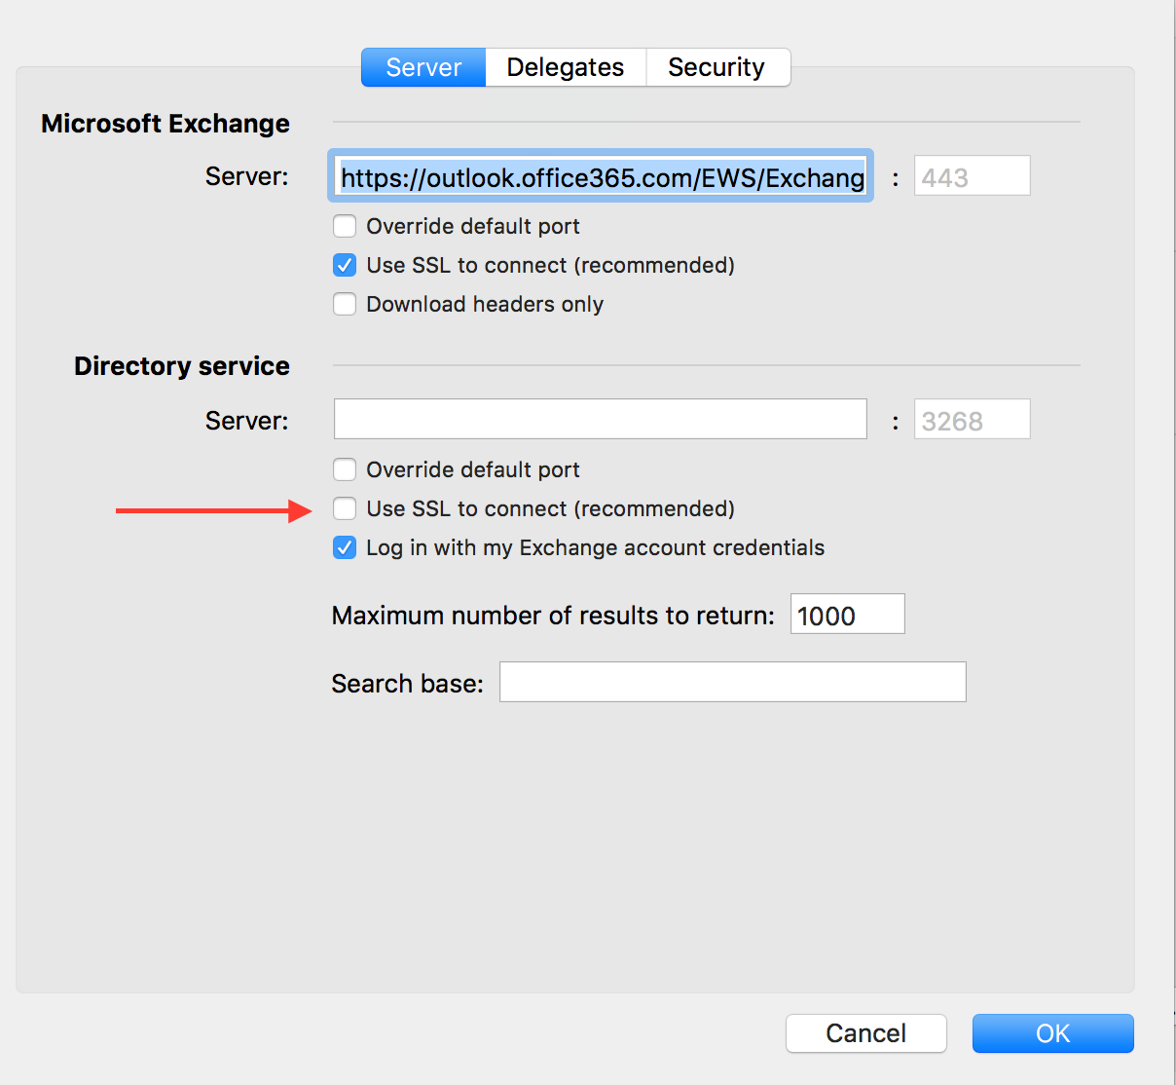
Task: Enable Download headers only checkbox
Action: 345,304
